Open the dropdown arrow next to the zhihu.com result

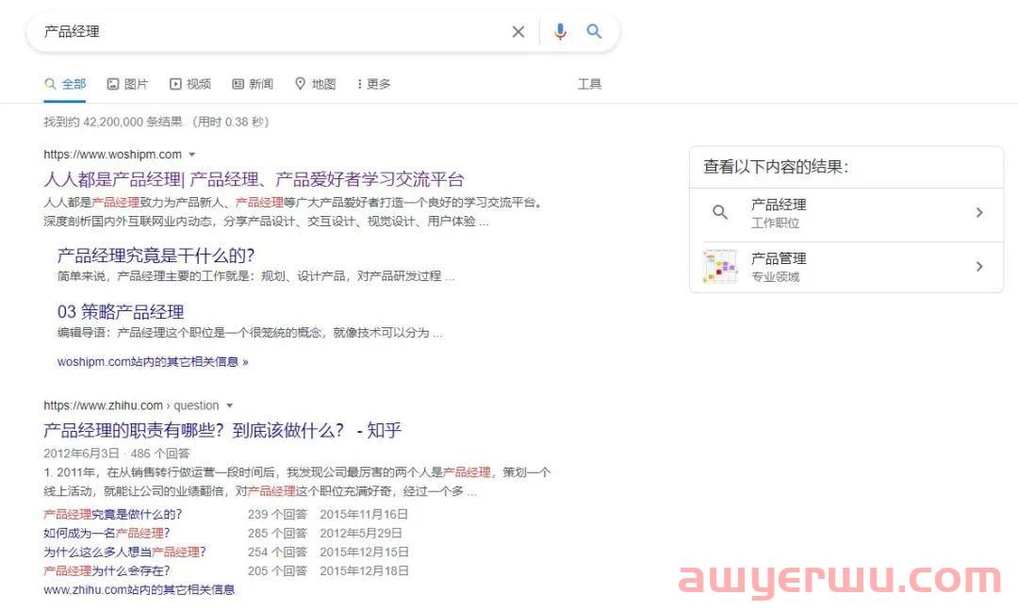(x=231, y=405)
